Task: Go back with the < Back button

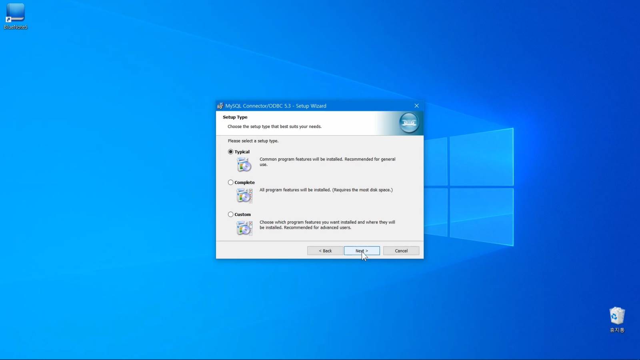Action: click(x=325, y=251)
